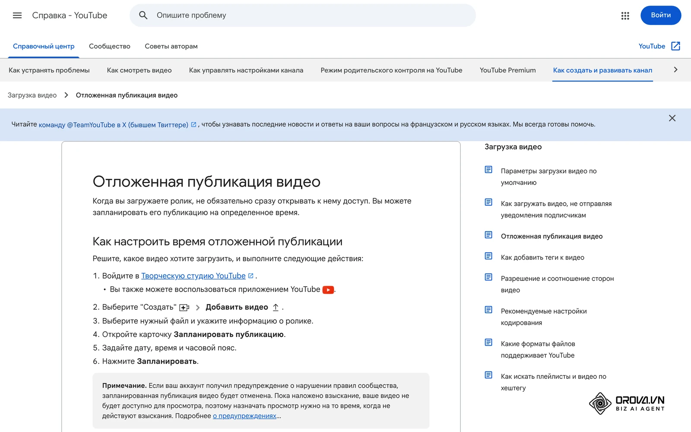Click article icon beside 'Рекомендуемые настройки кодирования'
691x432 pixels.
(x=488, y=310)
